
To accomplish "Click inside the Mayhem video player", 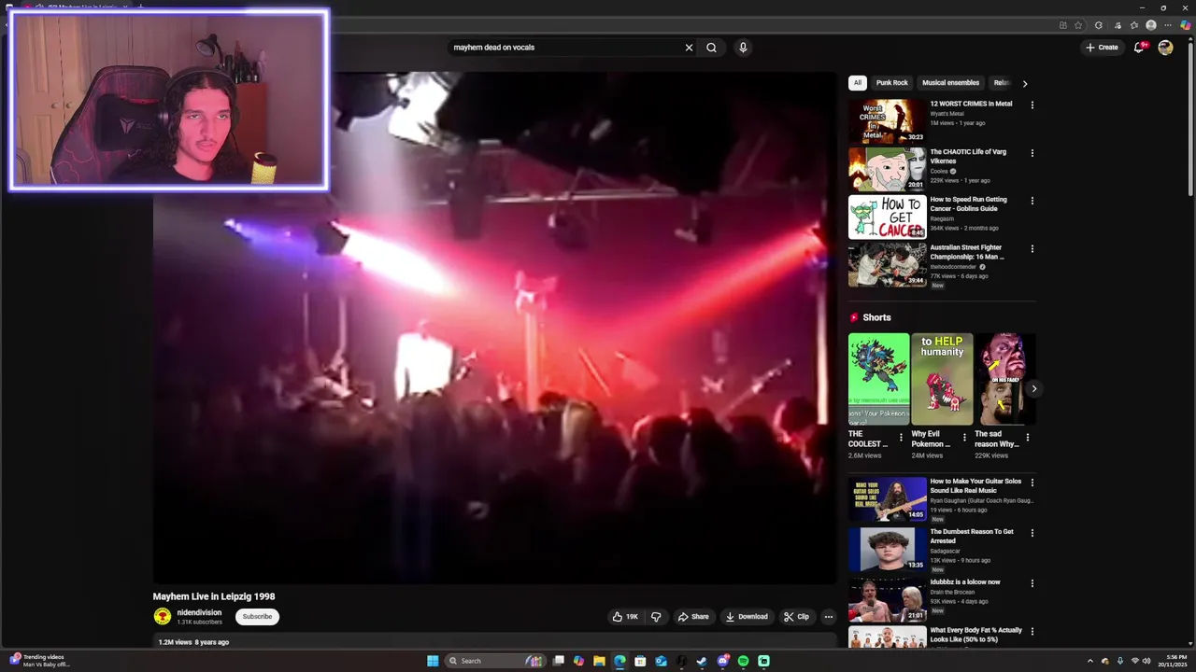I will click(495, 329).
